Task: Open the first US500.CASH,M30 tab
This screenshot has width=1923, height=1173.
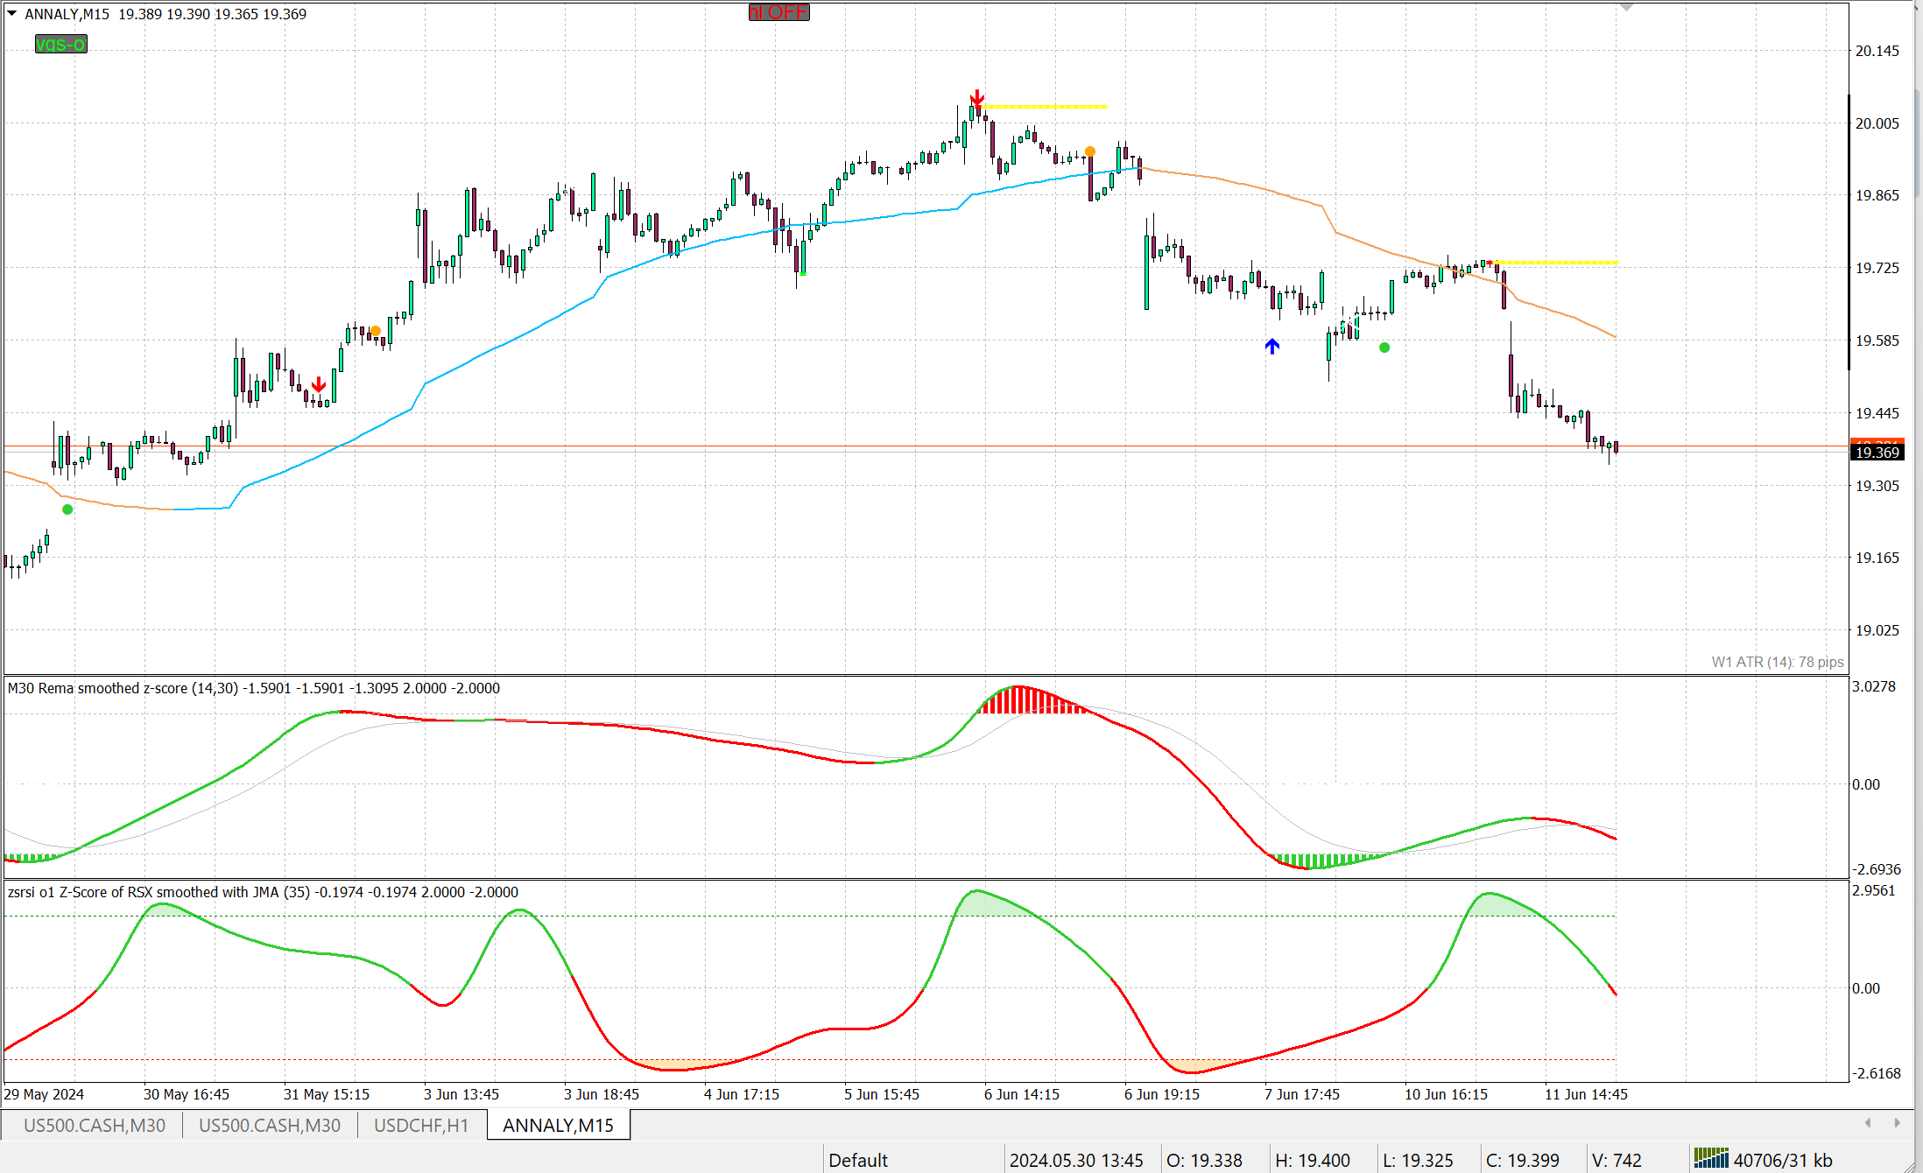Action: (x=94, y=1125)
